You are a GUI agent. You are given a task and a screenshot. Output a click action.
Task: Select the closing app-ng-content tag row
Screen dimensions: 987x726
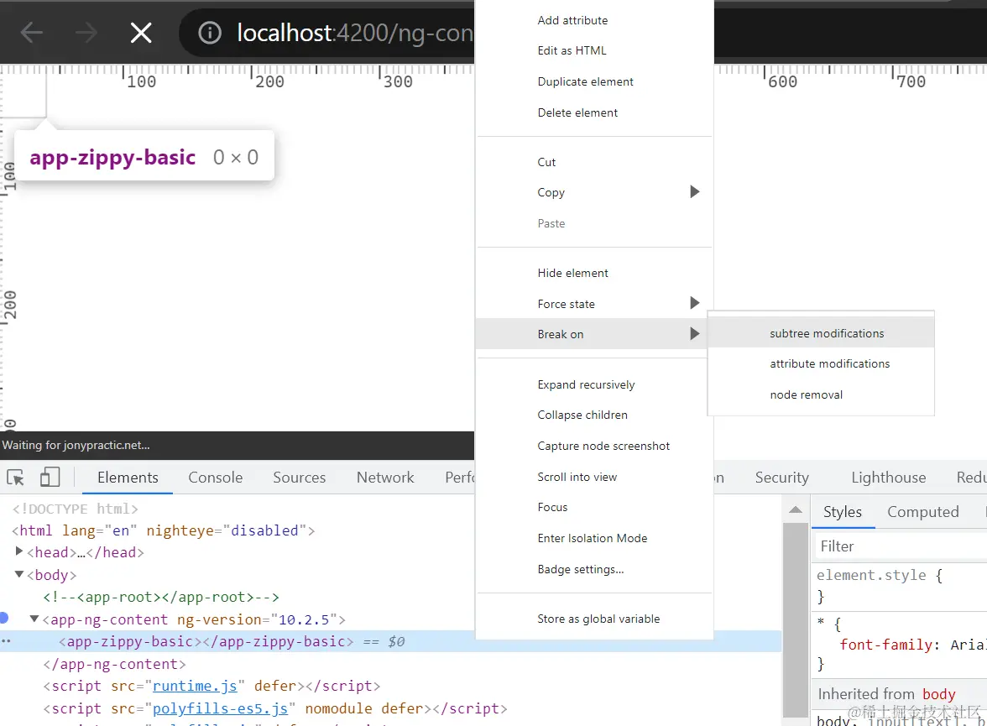pyautogui.click(x=114, y=664)
